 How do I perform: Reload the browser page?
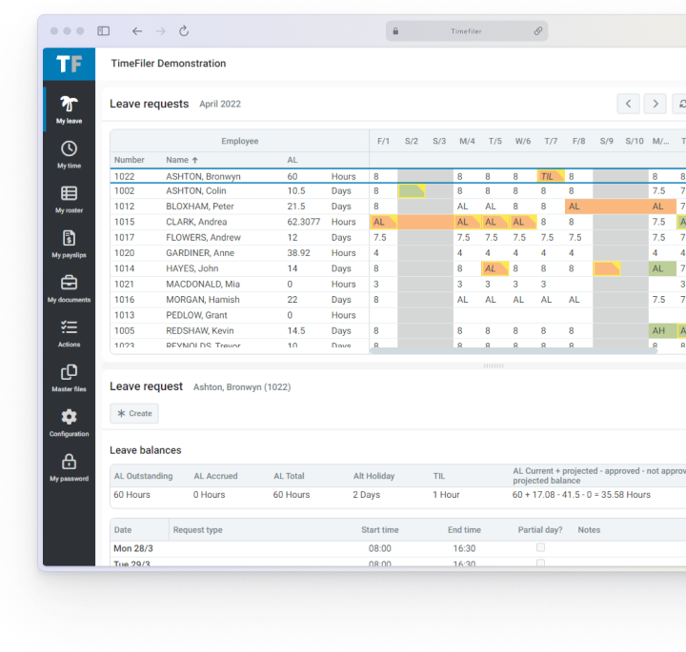tap(184, 31)
